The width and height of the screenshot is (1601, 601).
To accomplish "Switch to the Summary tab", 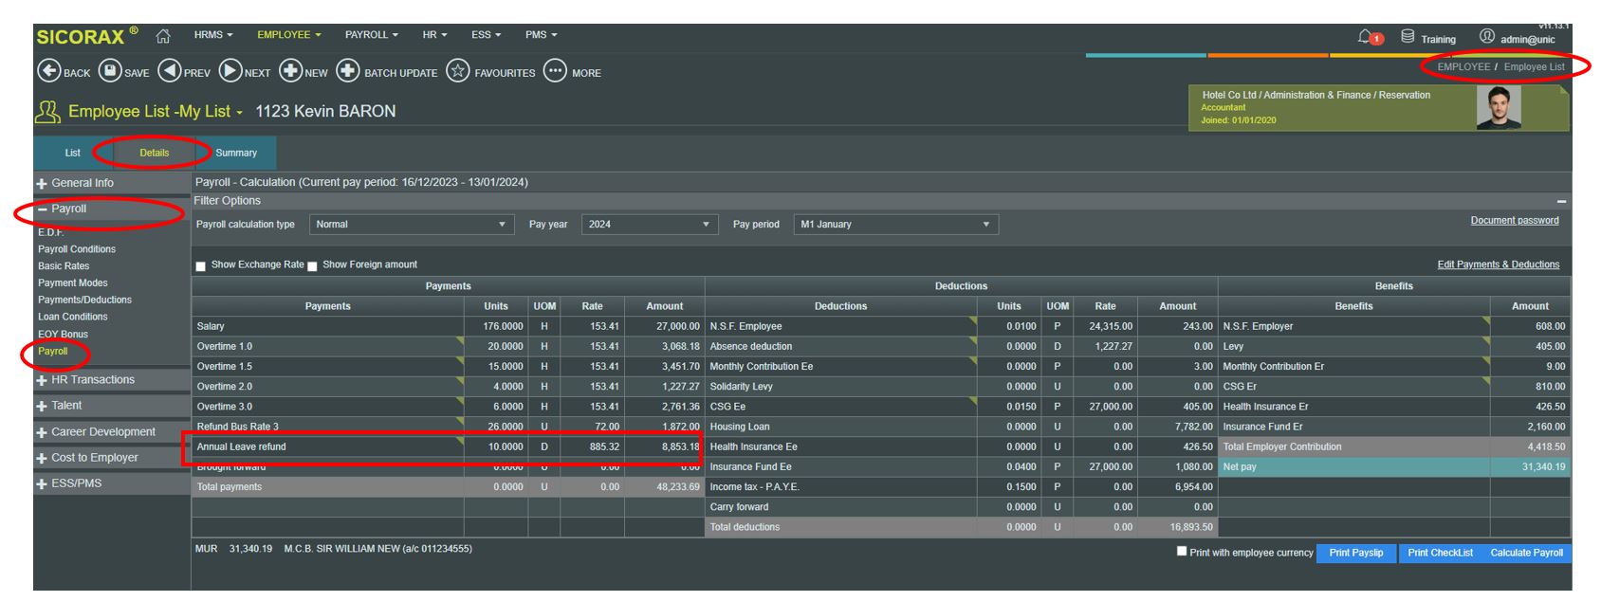I will pos(236,153).
